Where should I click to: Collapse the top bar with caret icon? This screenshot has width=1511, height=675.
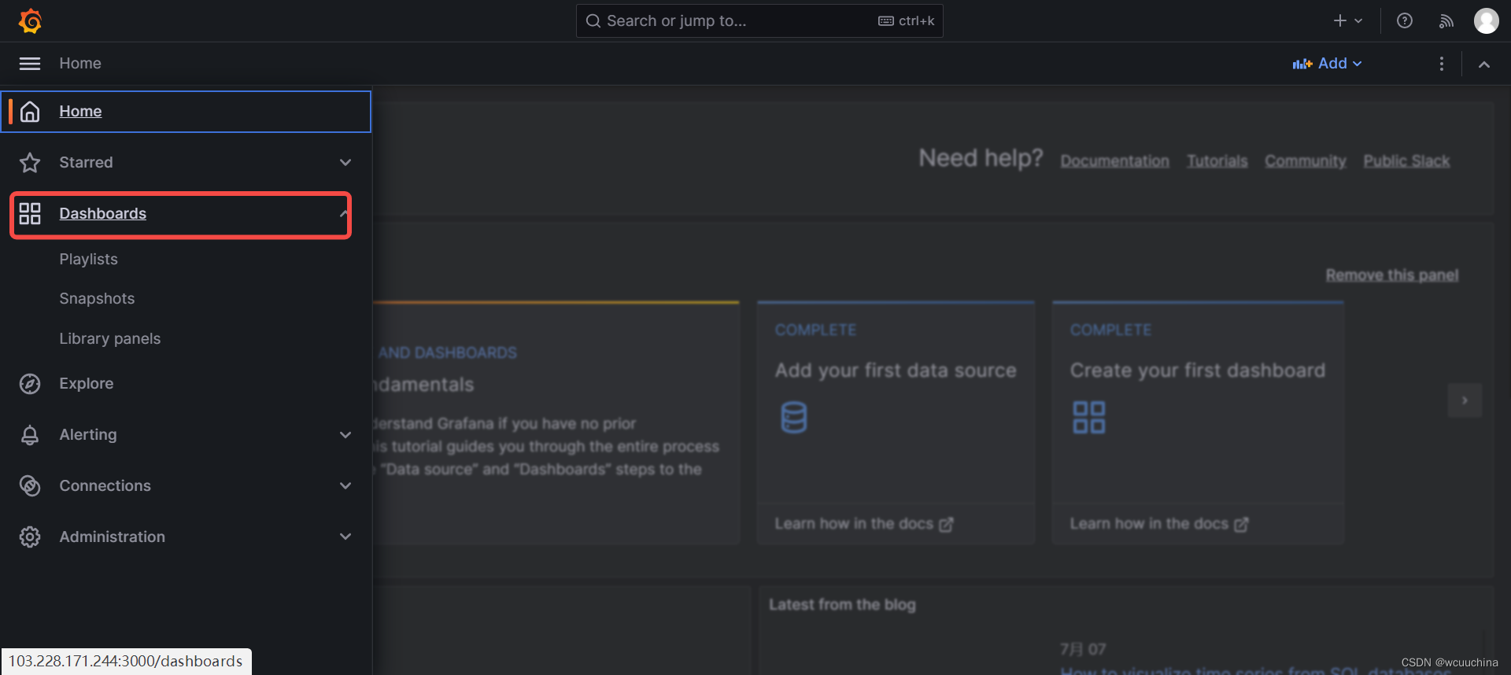[1484, 65]
